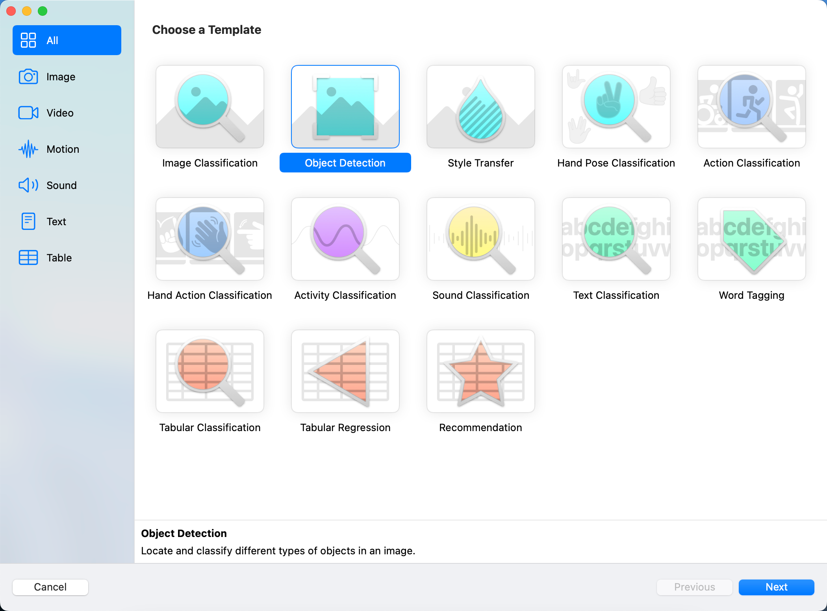This screenshot has height=611, width=827.
Task: Select the Action Classification template icon
Action: (751, 106)
